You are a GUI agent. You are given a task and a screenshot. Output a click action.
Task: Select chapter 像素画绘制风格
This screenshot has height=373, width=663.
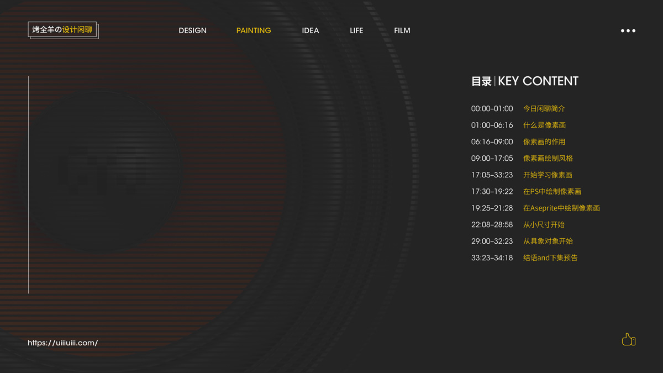pos(548,158)
